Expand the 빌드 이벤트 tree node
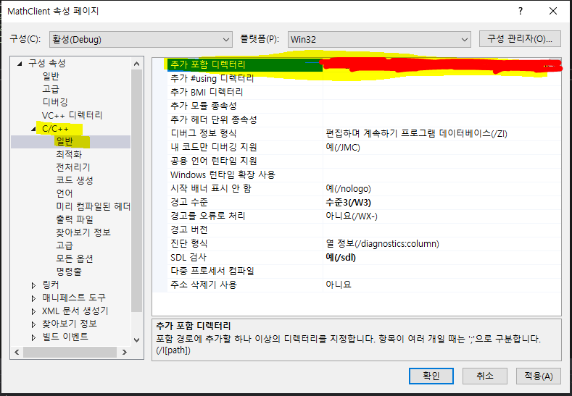Image resolution: width=572 pixels, height=396 pixels. tap(33, 337)
